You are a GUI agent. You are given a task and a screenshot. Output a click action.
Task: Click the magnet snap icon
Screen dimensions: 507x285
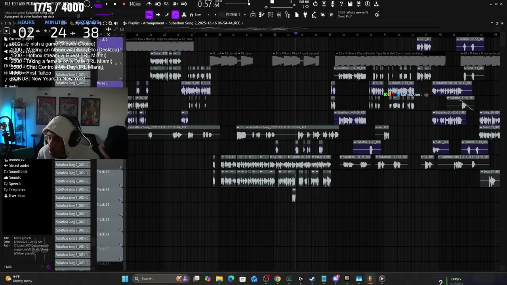coord(191,15)
